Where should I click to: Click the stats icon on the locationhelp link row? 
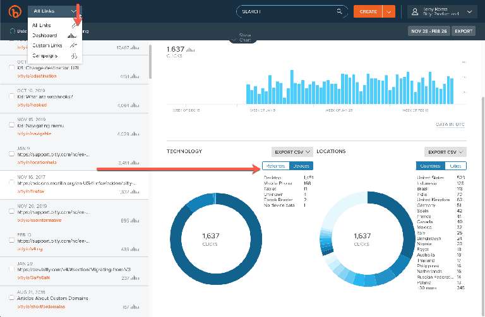click(x=135, y=163)
